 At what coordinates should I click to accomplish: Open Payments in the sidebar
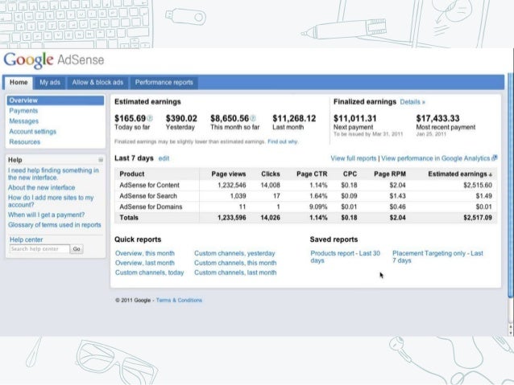(23, 111)
